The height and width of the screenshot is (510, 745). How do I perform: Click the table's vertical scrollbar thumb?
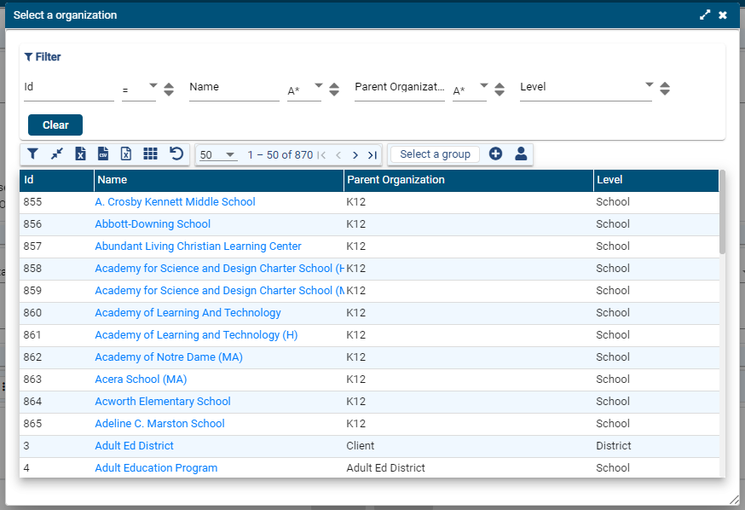pos(722,213)
